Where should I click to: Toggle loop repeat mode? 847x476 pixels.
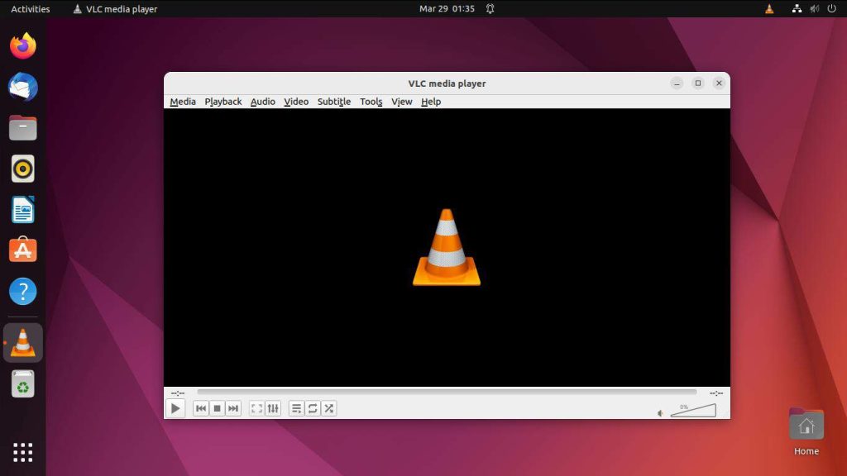pos(313,408)
